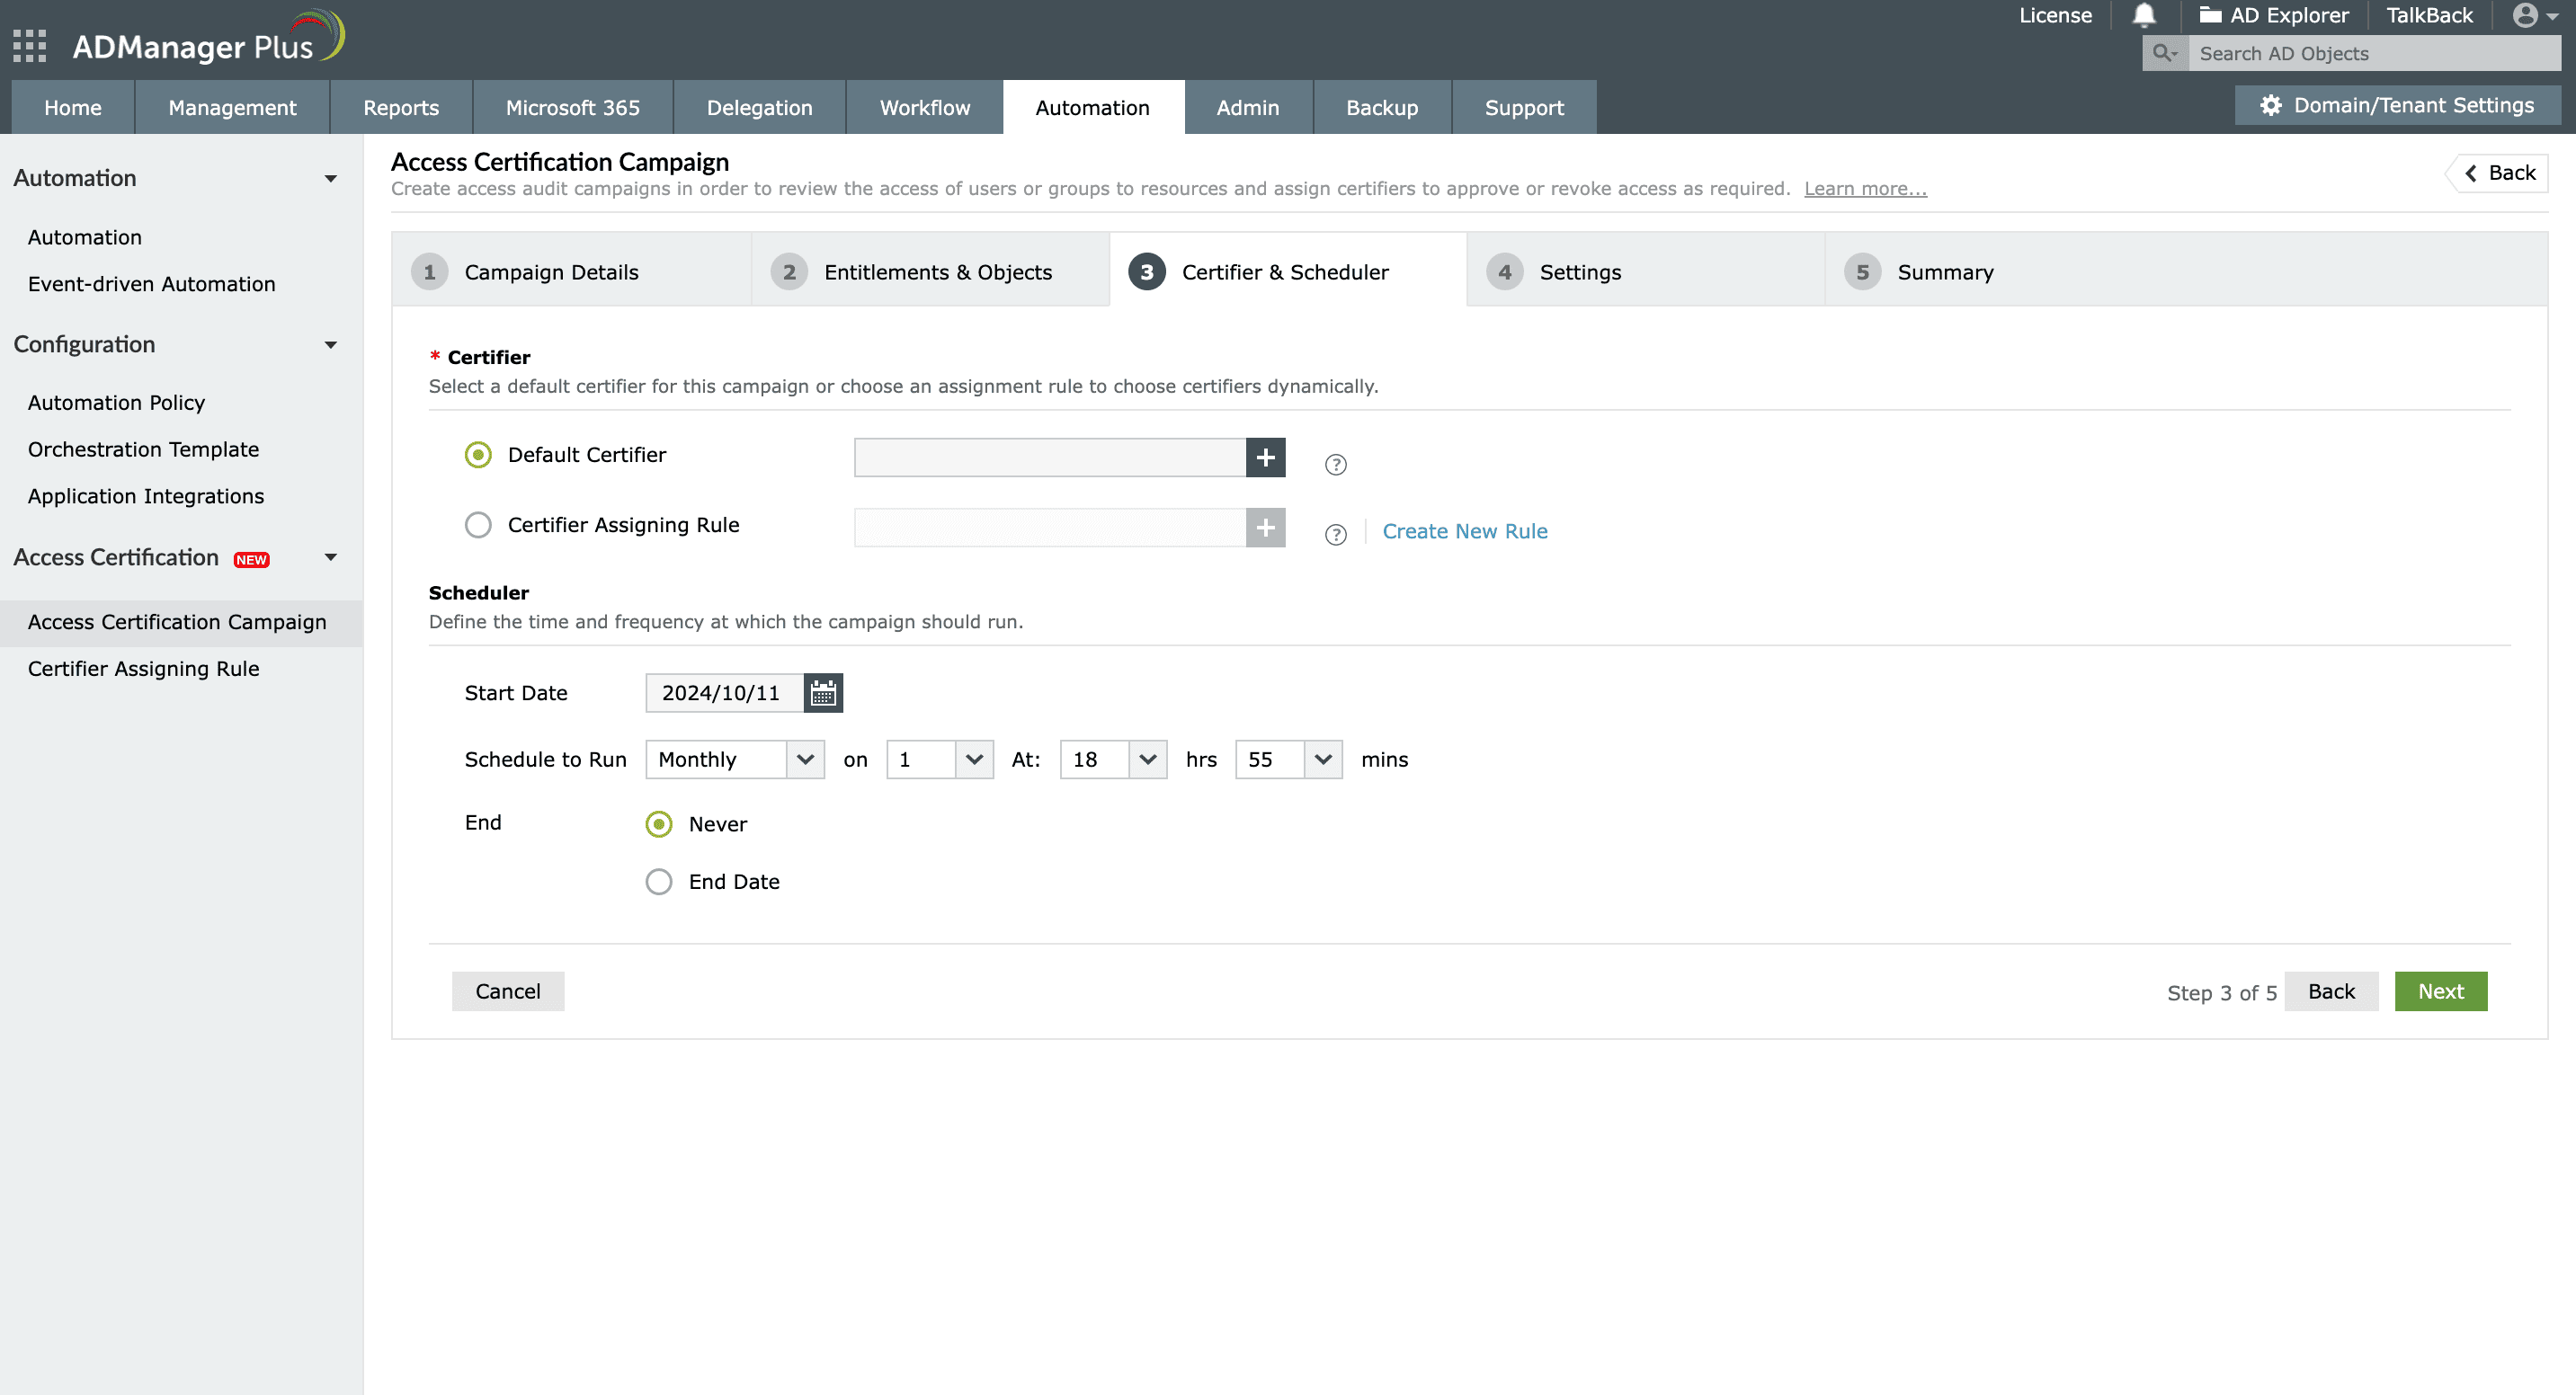
Task: Click the green Next button
Action: pyautogui.click(x=2439, y=991)
